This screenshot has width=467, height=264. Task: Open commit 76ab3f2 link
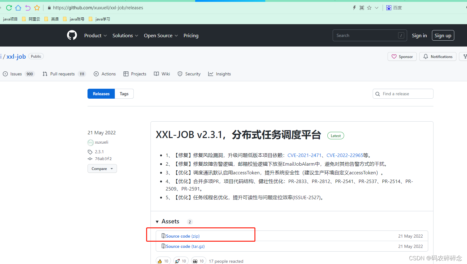pyautogui.click(x=103, y=159)
